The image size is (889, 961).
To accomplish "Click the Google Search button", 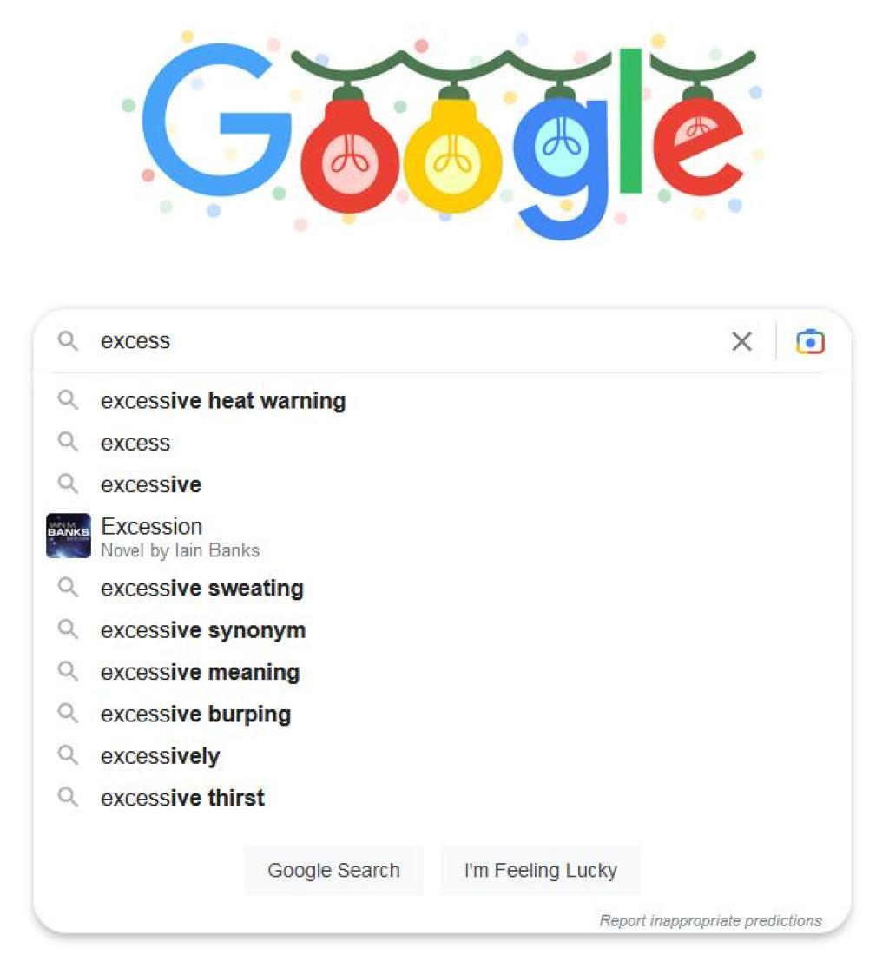I will (333, 871).
